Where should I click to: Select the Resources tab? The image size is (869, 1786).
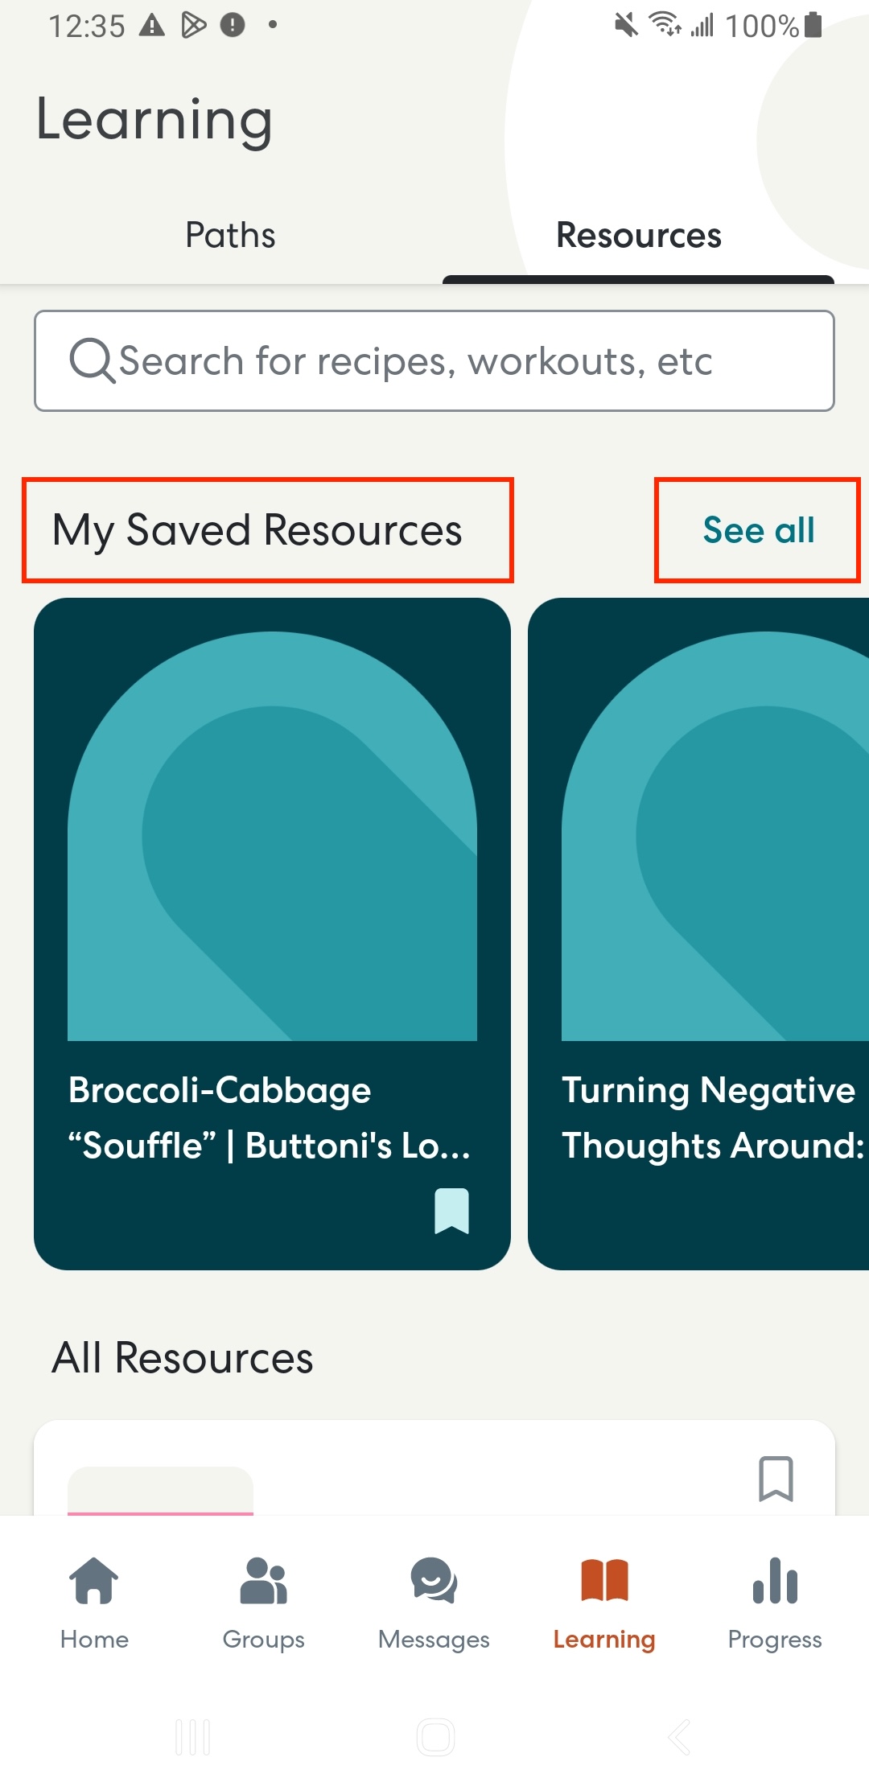click(639, 235)
